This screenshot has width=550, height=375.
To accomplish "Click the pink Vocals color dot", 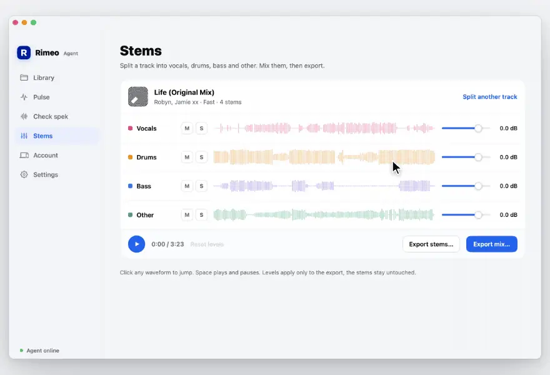I will [130, 128].
